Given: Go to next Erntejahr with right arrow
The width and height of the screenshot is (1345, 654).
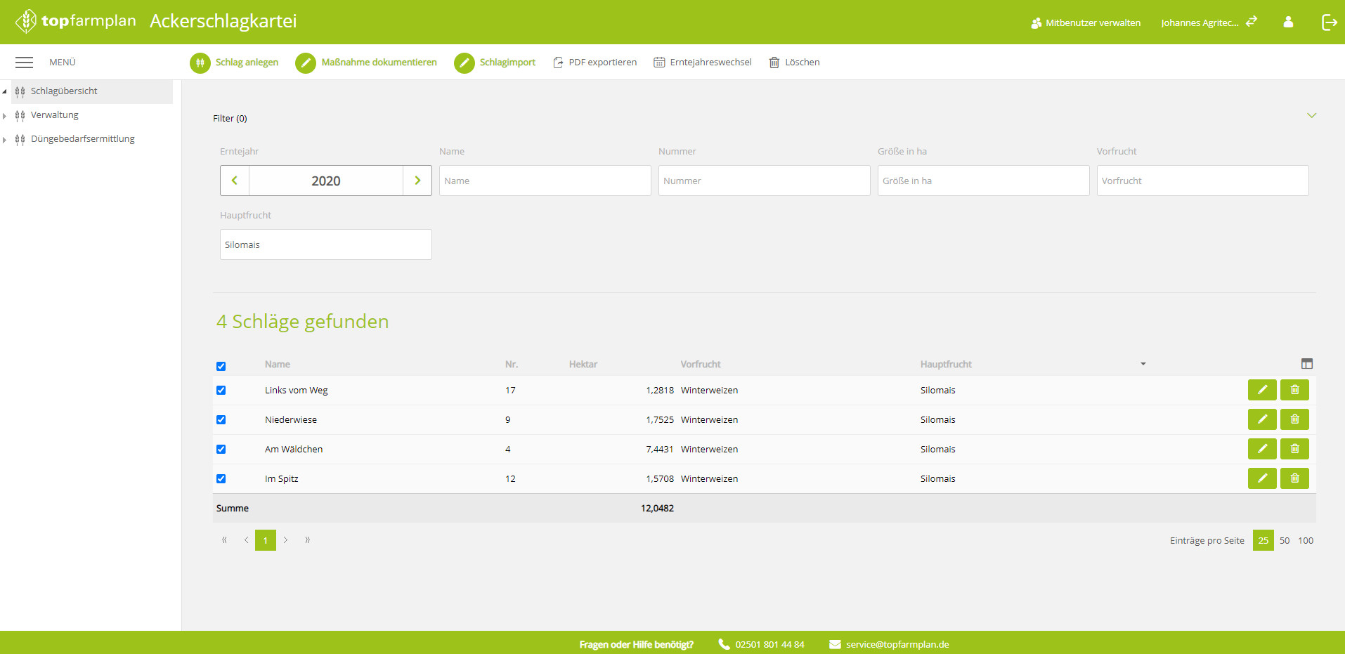Looking at the screenshot, I should (417, 181).
